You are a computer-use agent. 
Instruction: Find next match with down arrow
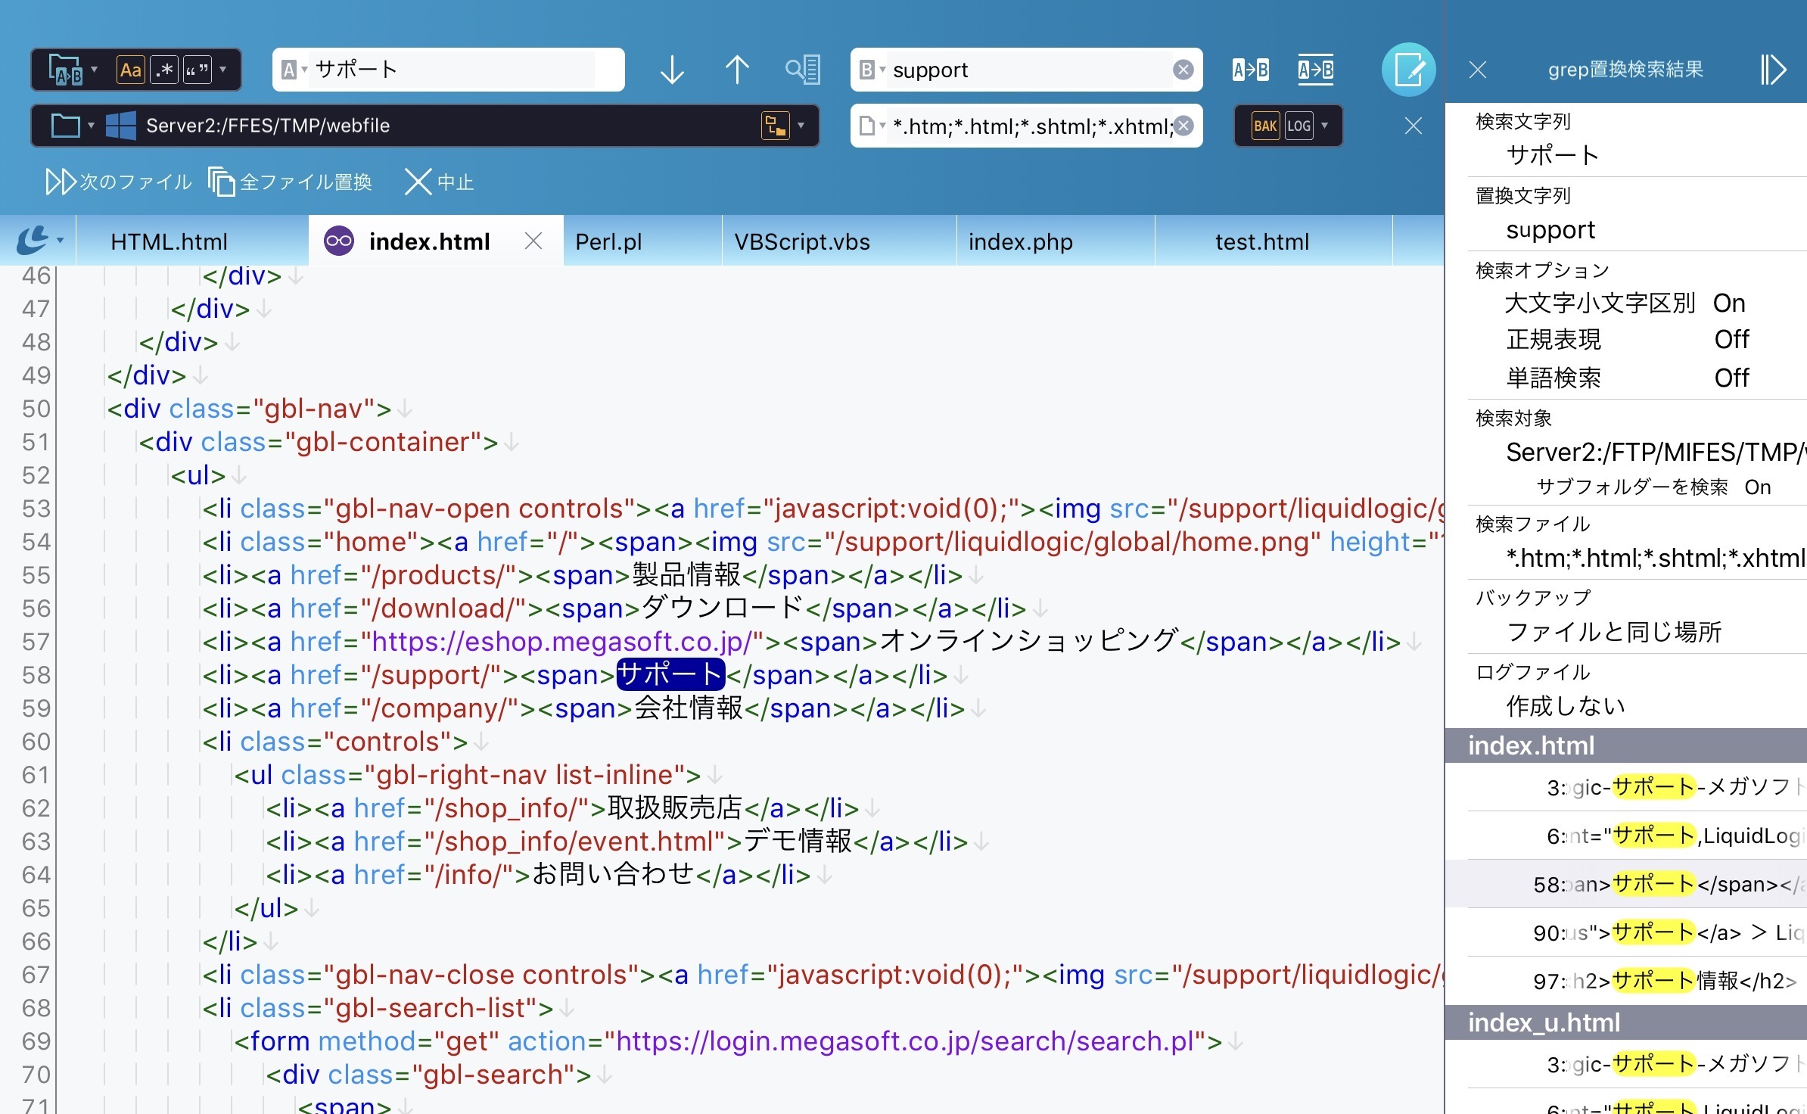click(671, 70)
